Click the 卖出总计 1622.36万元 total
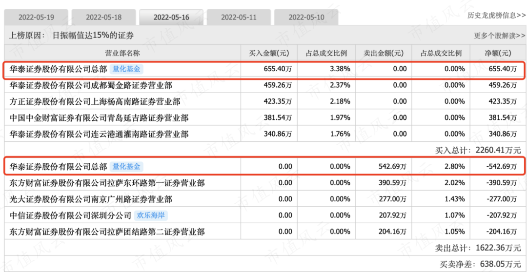The image size is (527, 272). coord(478,249)
